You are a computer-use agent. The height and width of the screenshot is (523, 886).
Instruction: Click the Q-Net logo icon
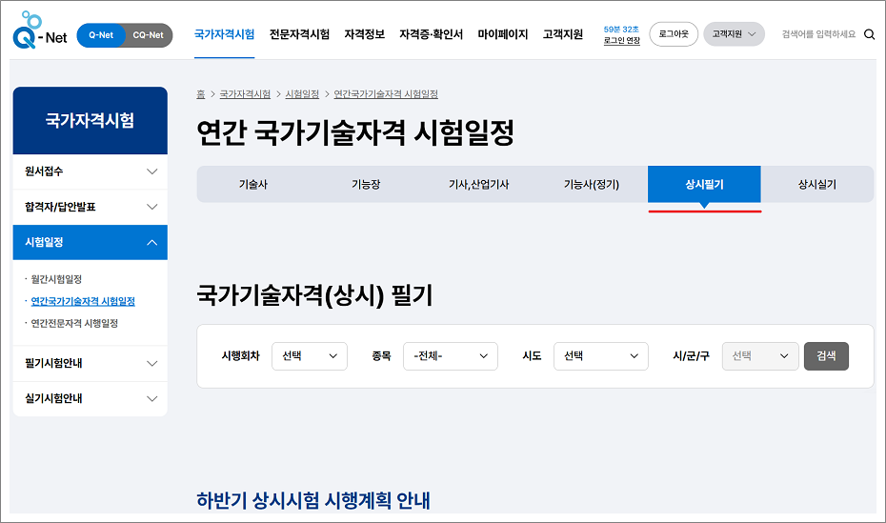click(40, 30)
